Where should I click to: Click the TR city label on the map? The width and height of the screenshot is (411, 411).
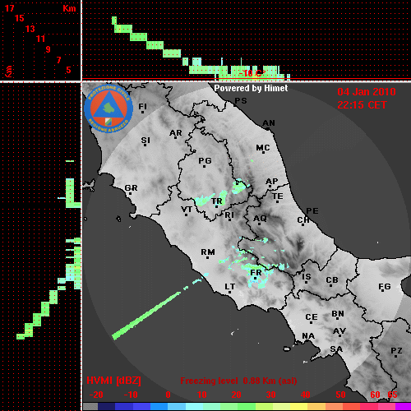click(x=217, y=201)
